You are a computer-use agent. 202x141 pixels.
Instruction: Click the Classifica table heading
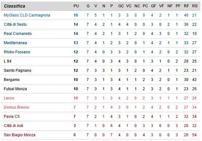15,6
